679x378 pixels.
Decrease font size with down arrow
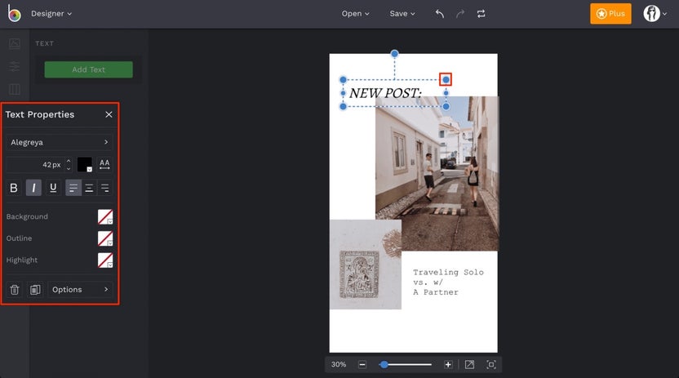tap(69, 168)
